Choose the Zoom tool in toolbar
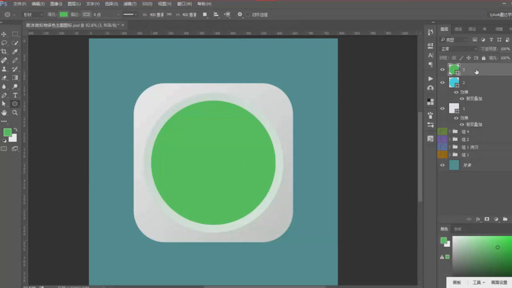The image size is (512, 288). (15, 113)
